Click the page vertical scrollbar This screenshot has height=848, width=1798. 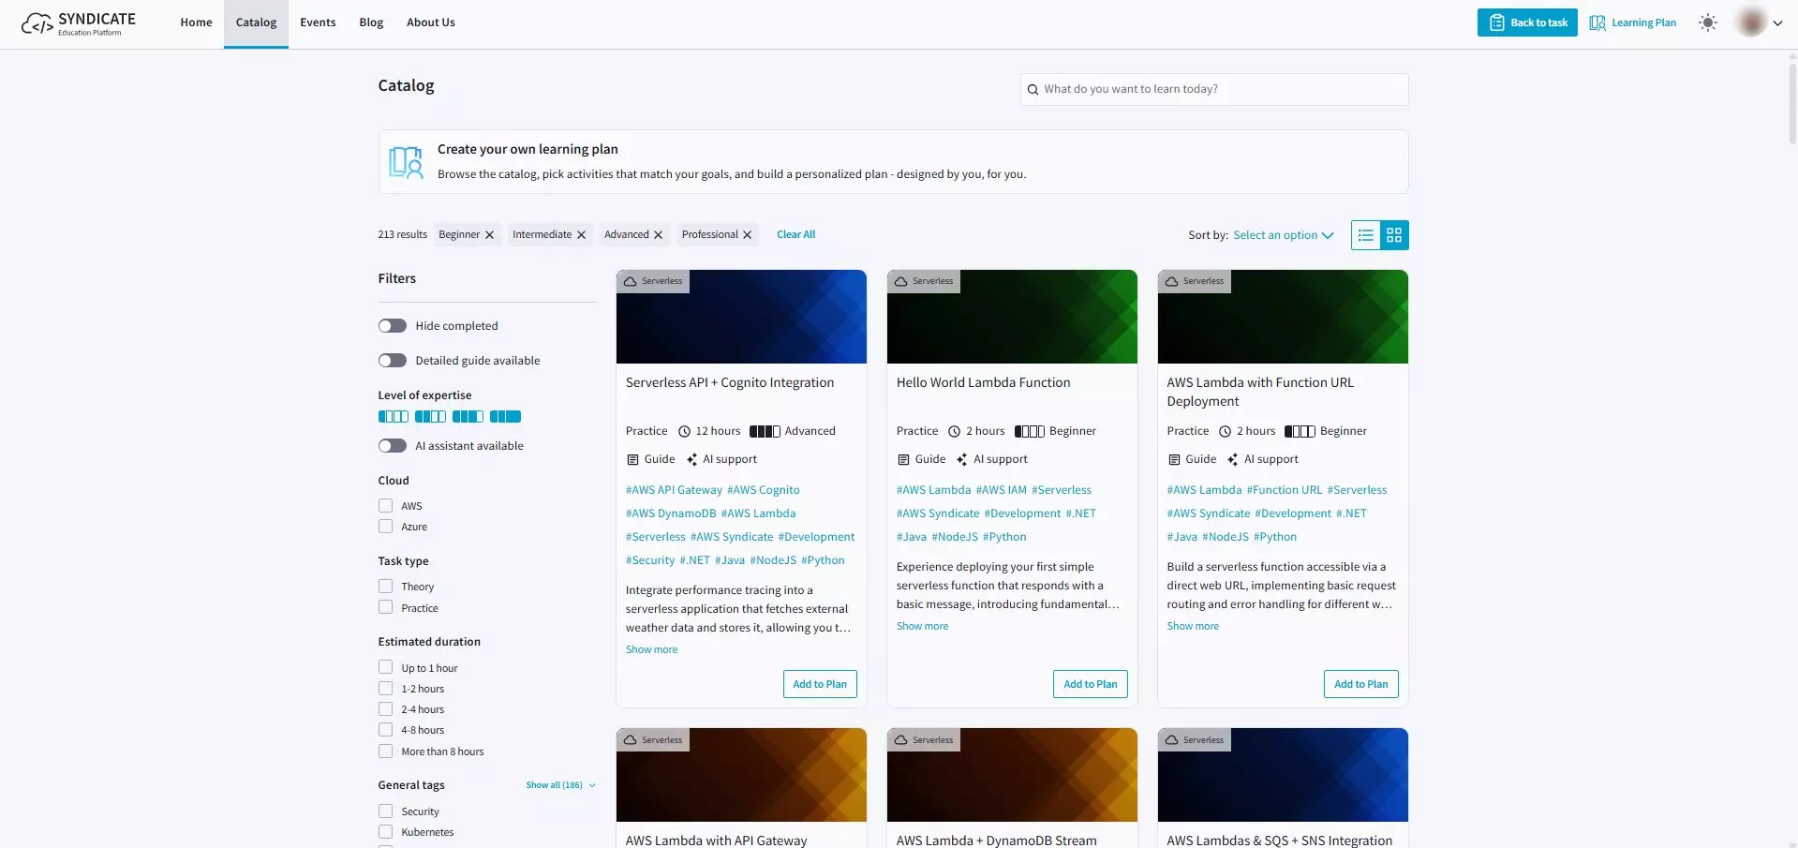click(1792, 103)
